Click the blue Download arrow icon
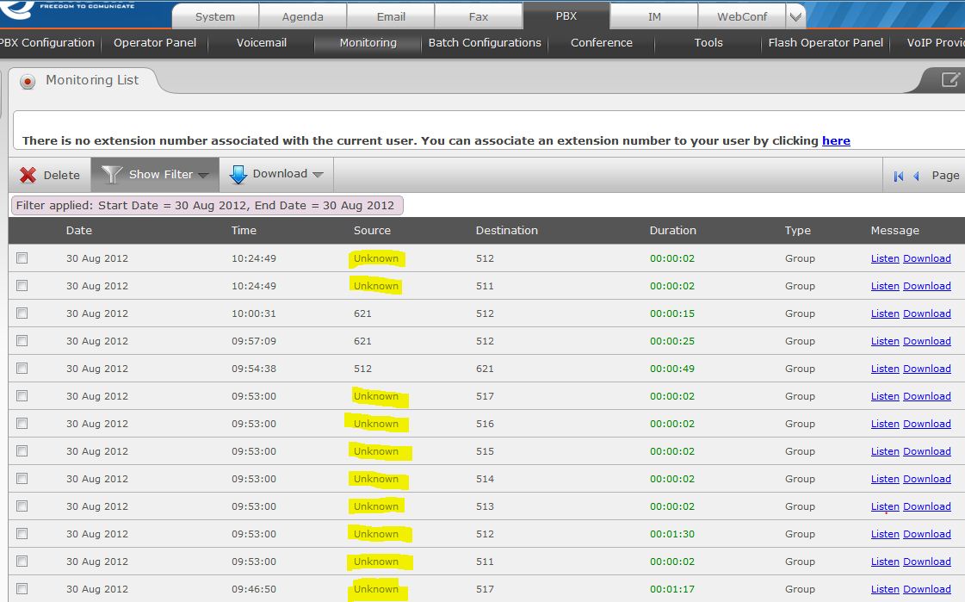 click(238, 175)
